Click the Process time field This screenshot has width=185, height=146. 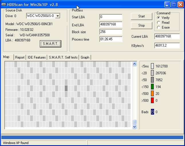pos(111,39)
